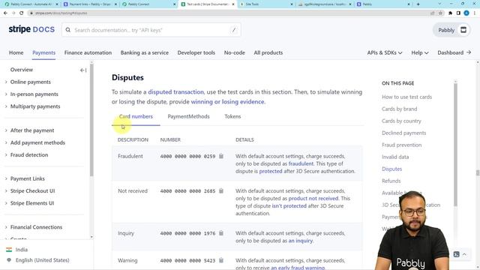This screenshot has height=270, width=480.
Task: Copy the Not received card number icon
Action: pyautogui.click(x=221, y=190)
